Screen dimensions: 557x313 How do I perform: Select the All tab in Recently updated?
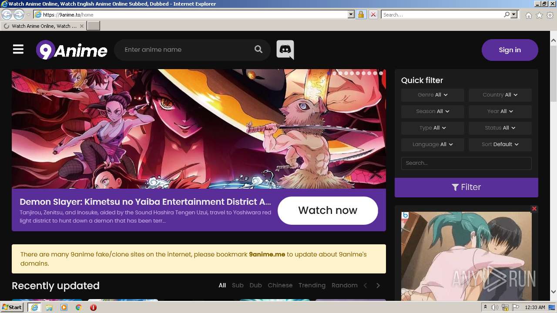pyautogui.click(x=222, y=286)
